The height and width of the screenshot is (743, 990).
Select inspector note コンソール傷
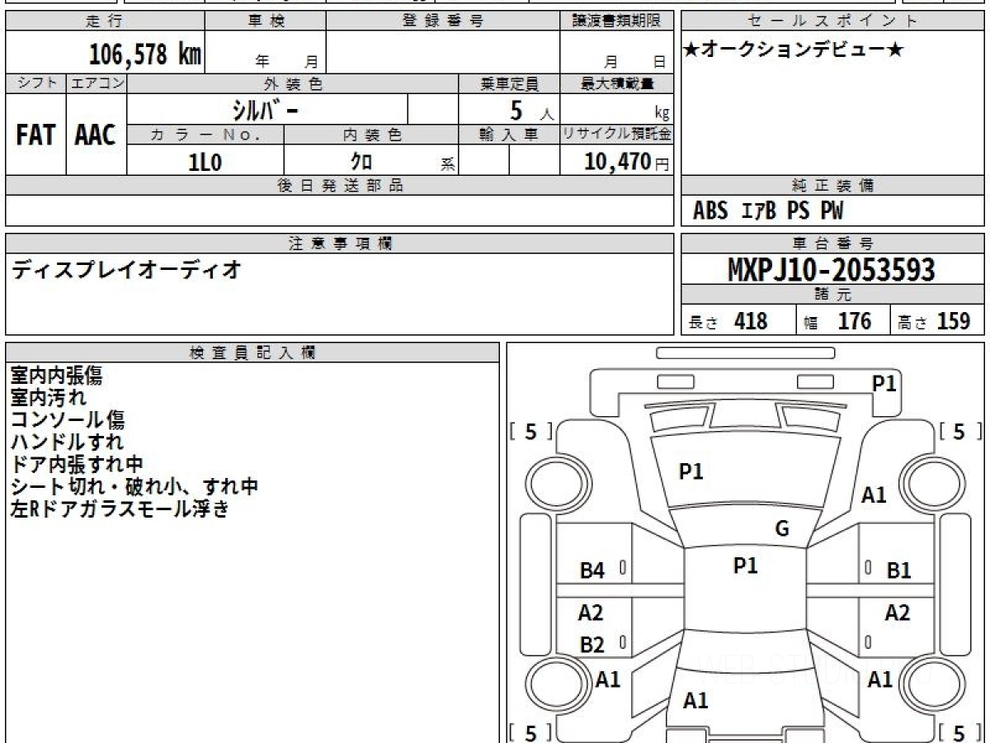point(68,420)
